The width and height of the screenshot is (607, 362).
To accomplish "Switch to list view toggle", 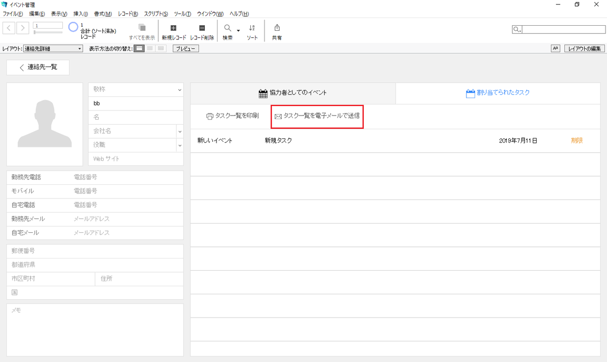I will coord(149,48).
